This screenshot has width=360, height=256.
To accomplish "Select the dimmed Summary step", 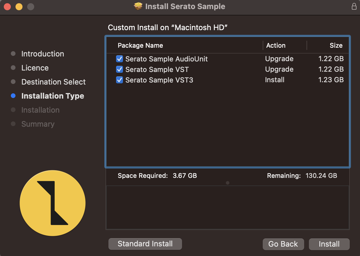I will [38, 124].
